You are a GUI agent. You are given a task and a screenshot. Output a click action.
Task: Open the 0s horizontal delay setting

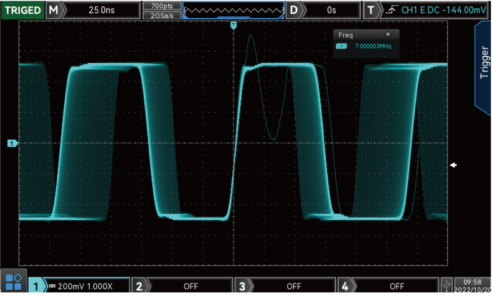(x=331, y=10)
